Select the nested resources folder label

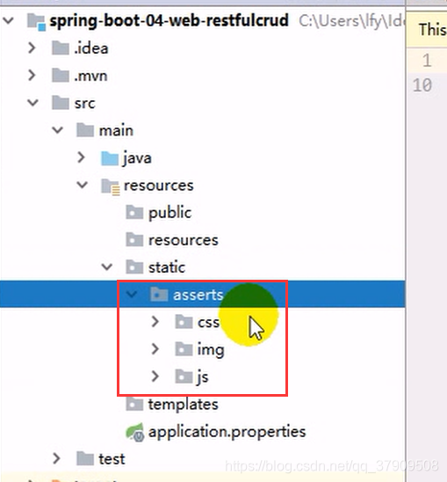click(x=184, y=240)
